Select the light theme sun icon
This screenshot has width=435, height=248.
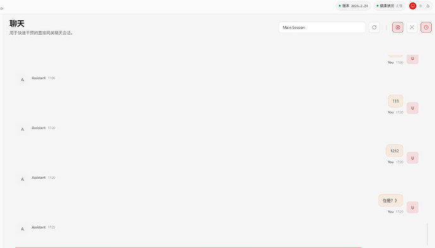(x=420, y=6)
